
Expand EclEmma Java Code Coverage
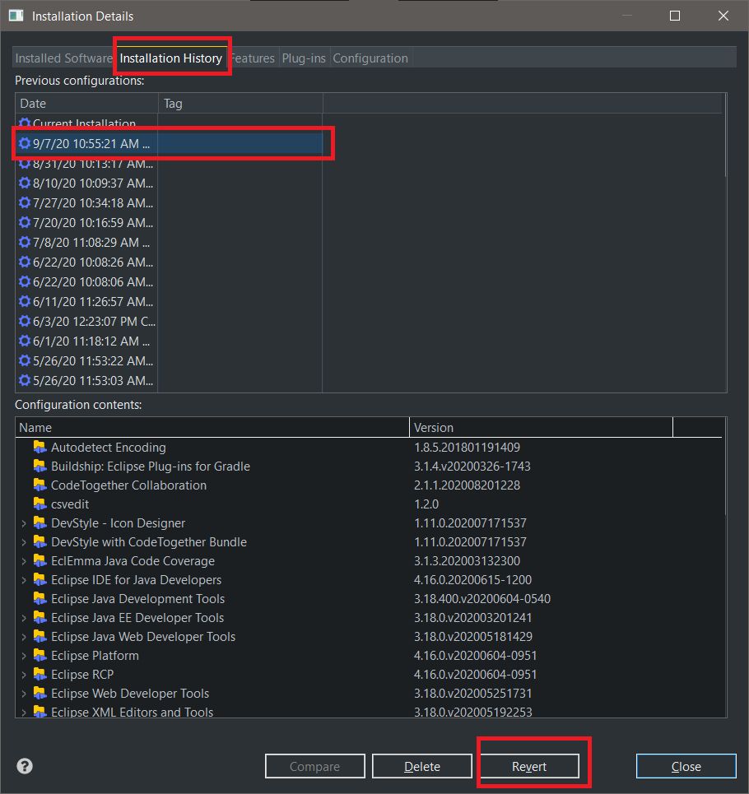pos(24,561)
